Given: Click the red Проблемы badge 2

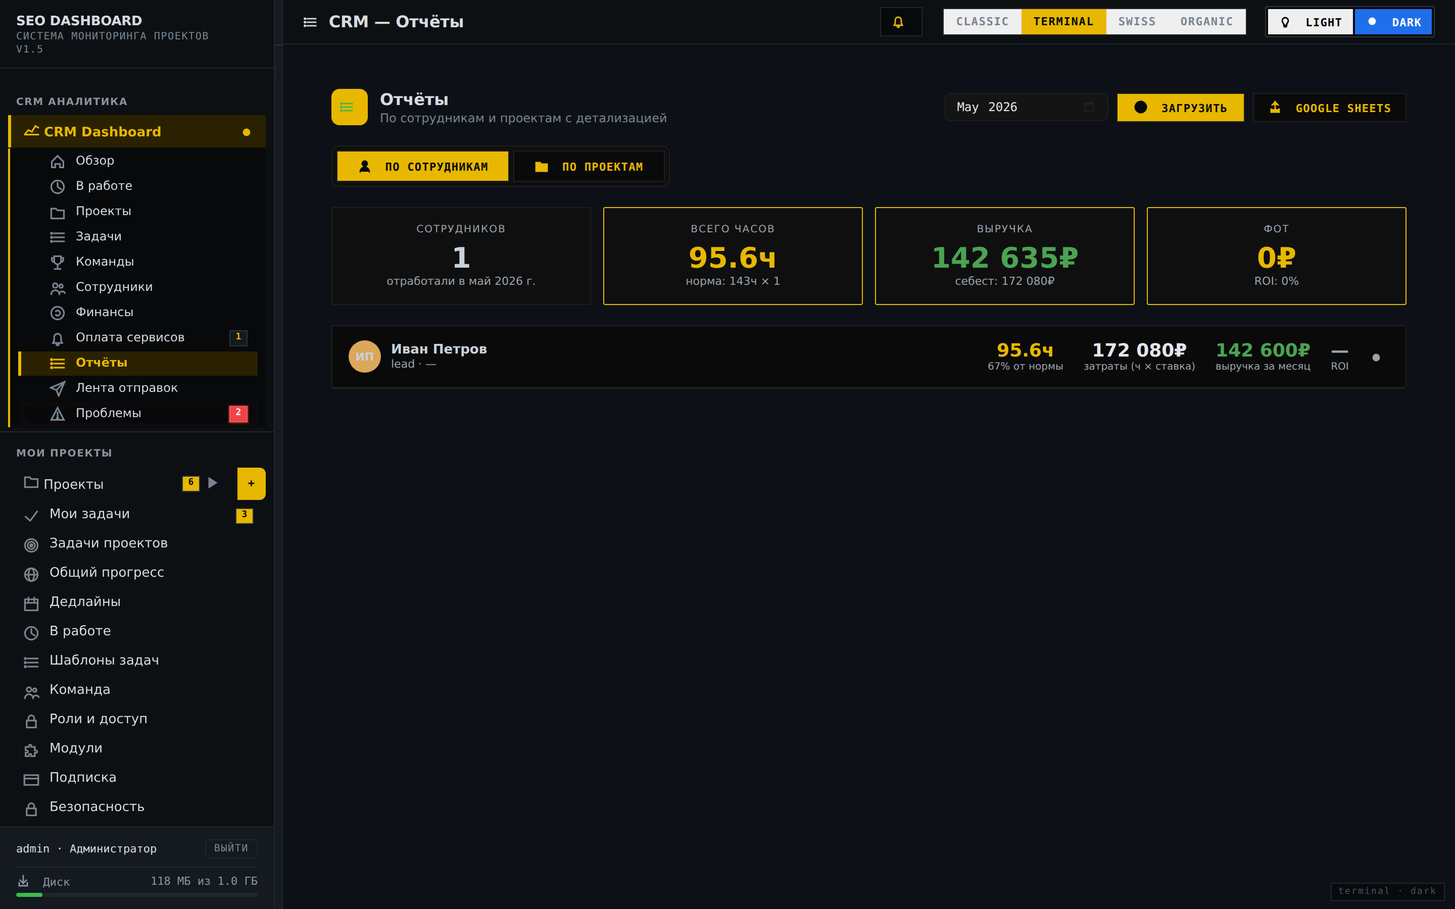Looking at the screenshot, I should (238, 414).
